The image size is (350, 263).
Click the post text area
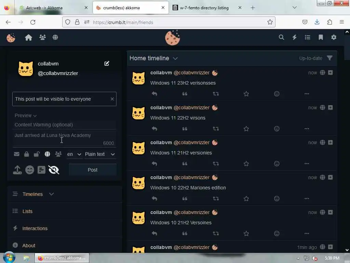pyautogui.click(x=64, y=139)
